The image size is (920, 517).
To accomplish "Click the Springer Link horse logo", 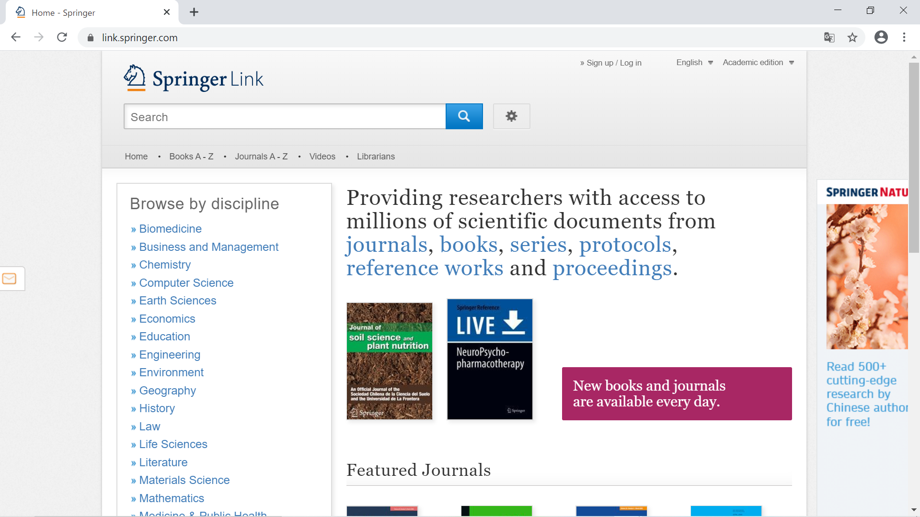I will click(x=194, y=79).
